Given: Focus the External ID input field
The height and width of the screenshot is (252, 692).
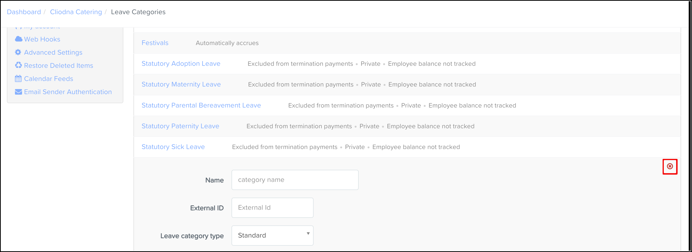Looking at the screenshot, I should click(272, 208).
